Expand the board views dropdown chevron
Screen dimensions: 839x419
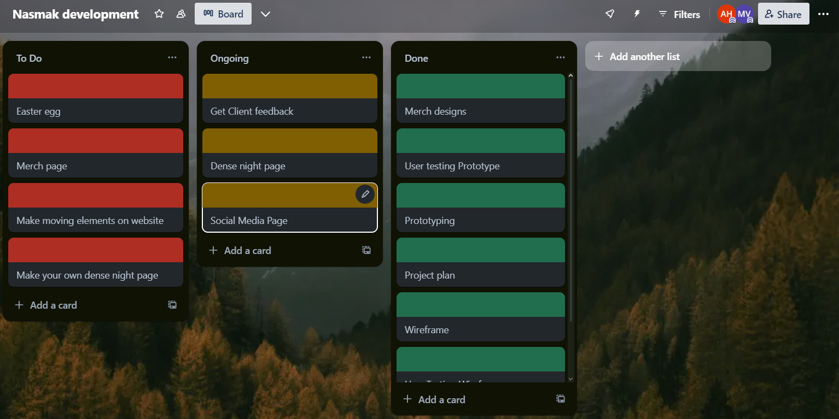pos(265,14)
